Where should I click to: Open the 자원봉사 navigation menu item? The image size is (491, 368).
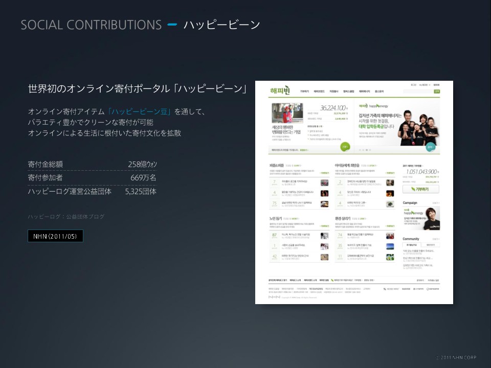(334, 91)
